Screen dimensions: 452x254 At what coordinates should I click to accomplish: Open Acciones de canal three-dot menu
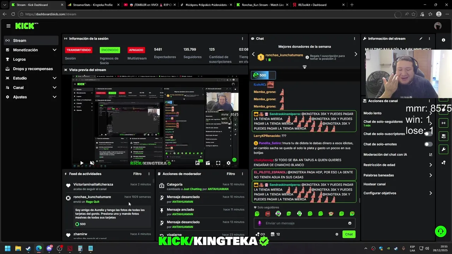(429, 101)
